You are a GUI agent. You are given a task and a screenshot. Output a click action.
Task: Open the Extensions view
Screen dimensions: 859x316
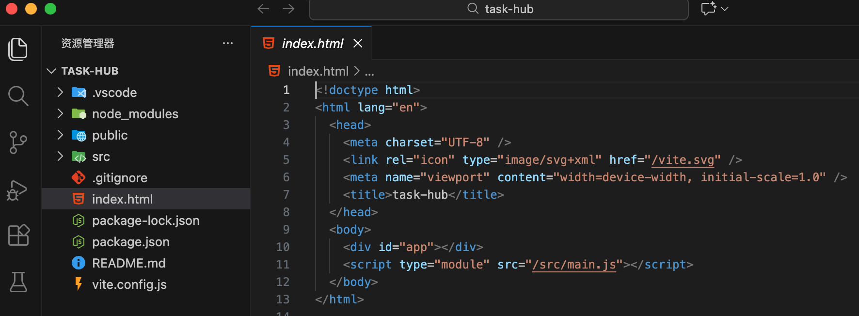[18, 236]
